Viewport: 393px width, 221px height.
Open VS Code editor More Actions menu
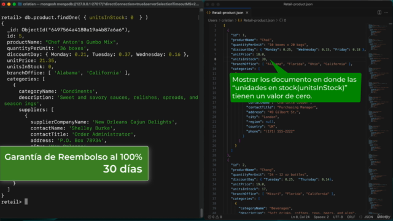[x=386, y=12]
